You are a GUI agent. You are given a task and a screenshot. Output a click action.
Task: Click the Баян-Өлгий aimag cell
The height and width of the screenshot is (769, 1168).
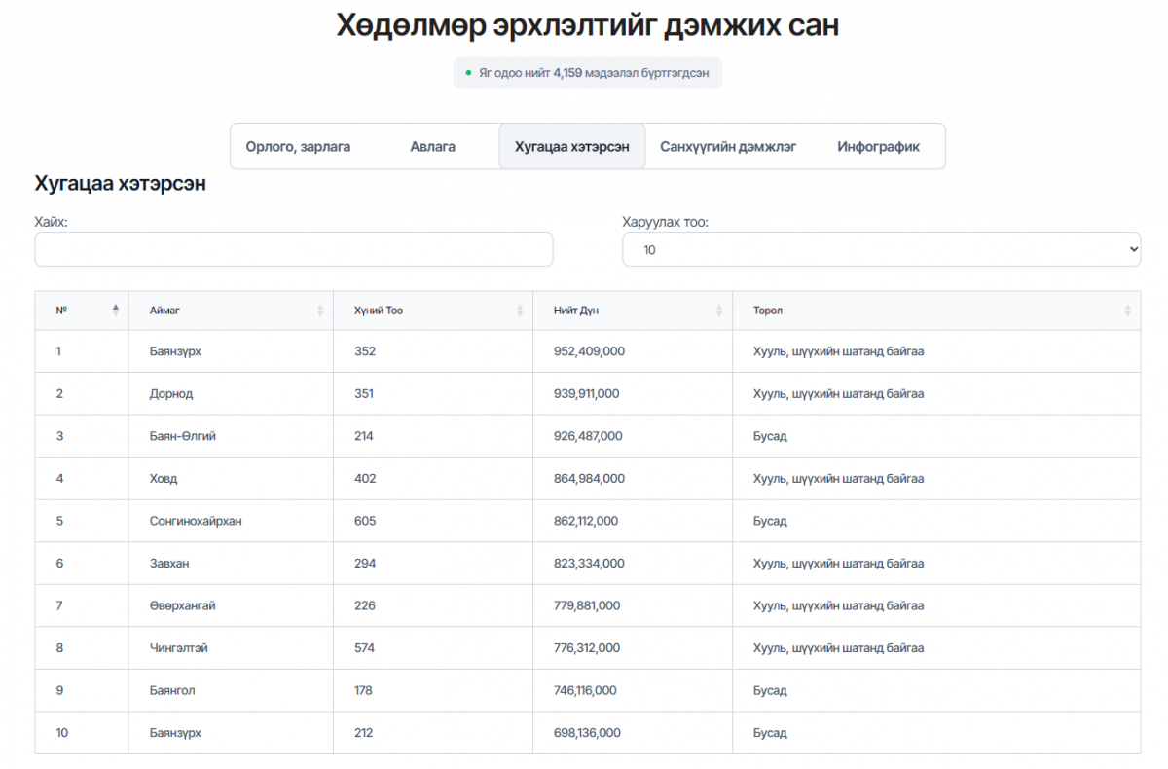[183, 436]
